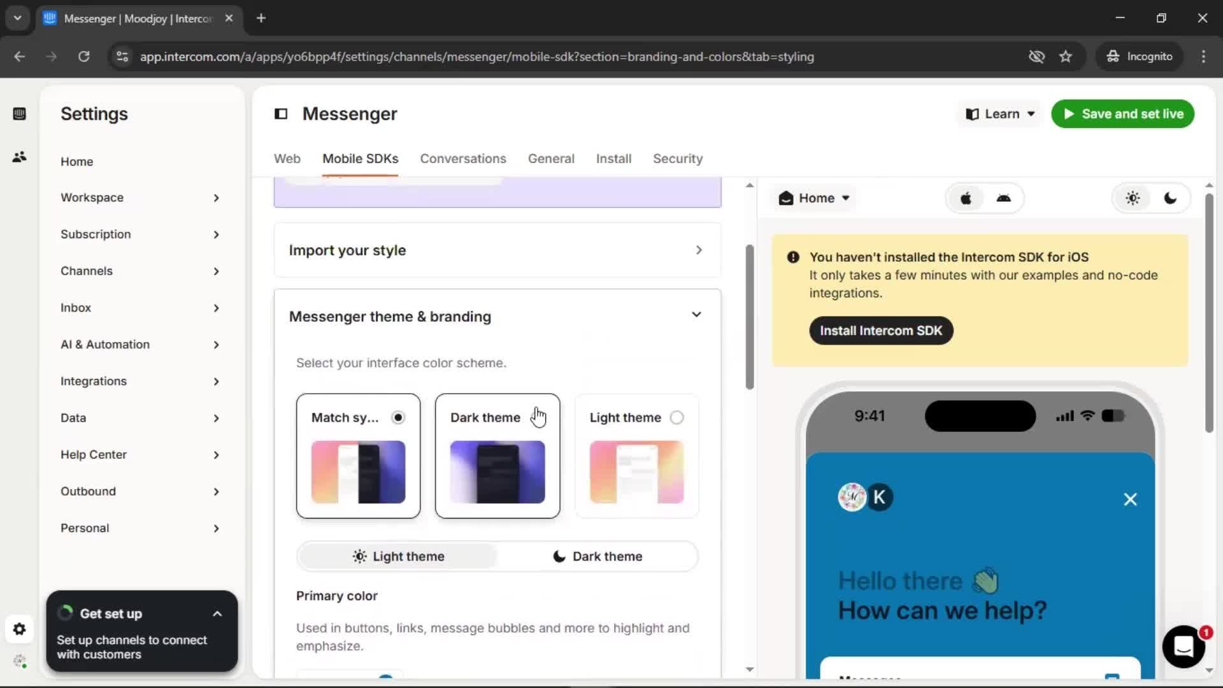This screenshot has height=688, width=1223.
Task: Open the Intercom inbox icon in left rail
Action: 19,114
